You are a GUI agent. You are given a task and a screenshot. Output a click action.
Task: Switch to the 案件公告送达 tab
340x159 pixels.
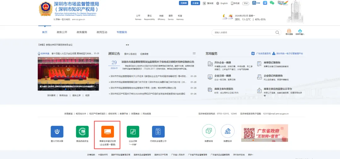pos(130,54)
